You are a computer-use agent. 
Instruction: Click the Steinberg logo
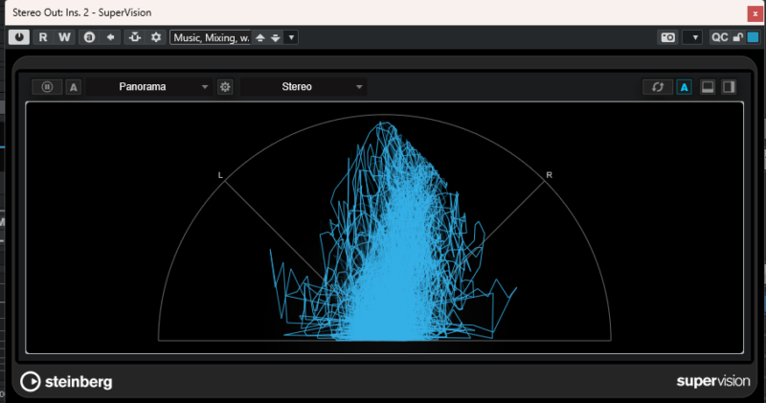66,382
